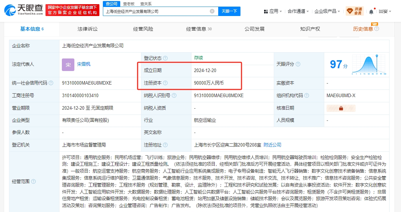
Task: Open the 附近公司 link
Action: pyautogui.click(x=273, y=145)
